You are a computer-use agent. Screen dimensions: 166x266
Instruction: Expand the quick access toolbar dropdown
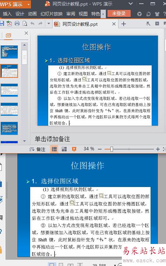click(x=49, y=24)
